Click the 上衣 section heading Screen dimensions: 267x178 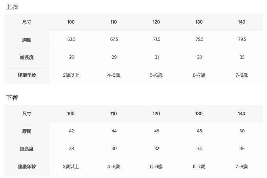pyautogui.click(x=12, y=7)
